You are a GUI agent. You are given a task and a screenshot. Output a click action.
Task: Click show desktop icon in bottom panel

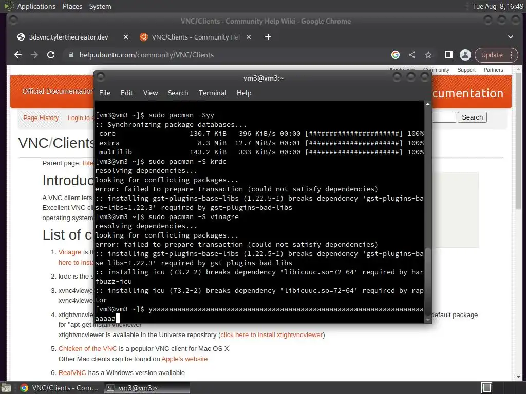pos(6,388)
